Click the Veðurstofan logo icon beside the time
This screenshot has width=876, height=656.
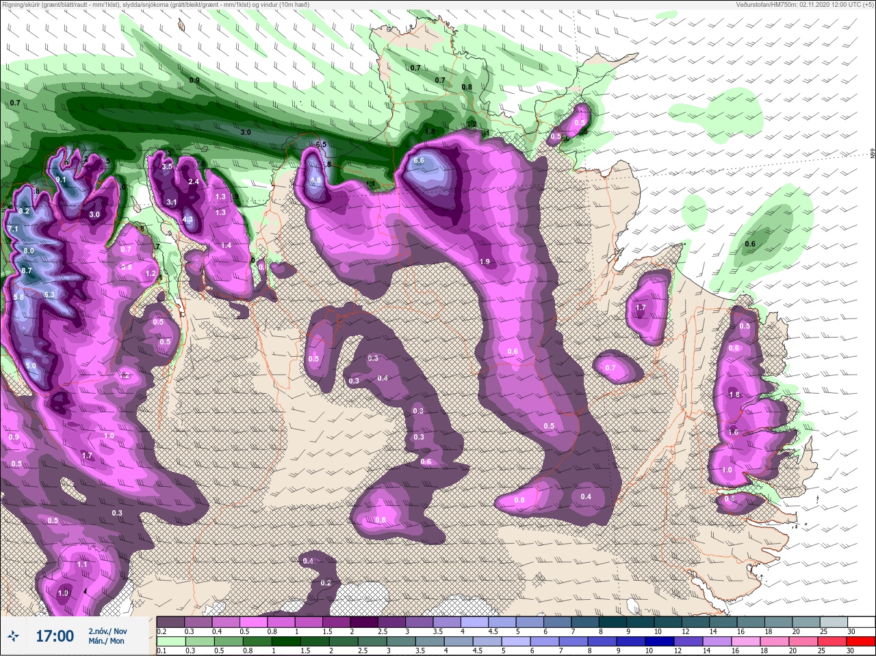coord(14,636)
